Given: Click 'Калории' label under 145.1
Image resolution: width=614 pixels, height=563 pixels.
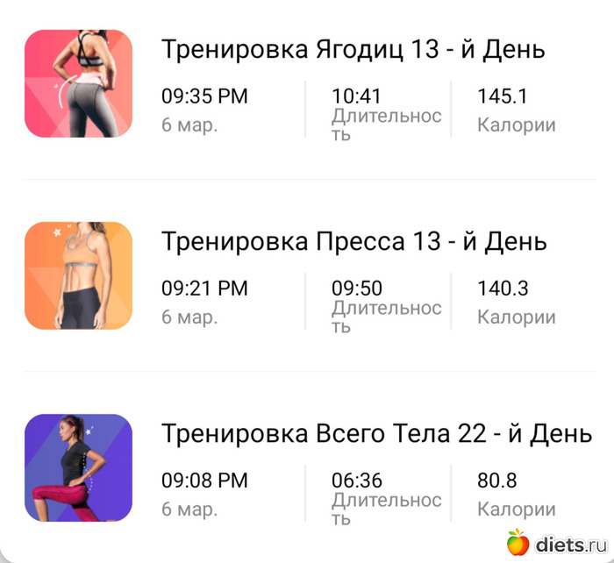Looking at the screenshot, I should [x=516, y=125].
